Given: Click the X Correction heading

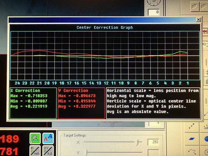Looking at the screenshot, I should [25, 91].
